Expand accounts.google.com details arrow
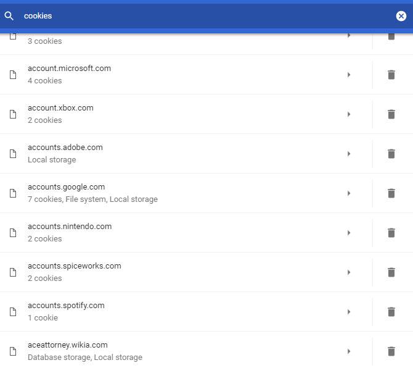Viewport: 413px width, 368px height. pyautogui.click(x=349, y=193)
